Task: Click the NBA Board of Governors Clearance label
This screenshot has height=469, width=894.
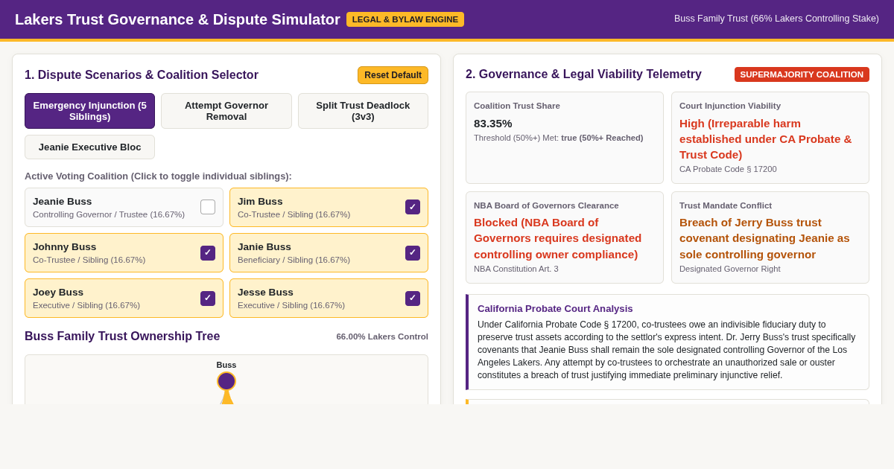Action: pyautogui.click(x=546, y=205)
